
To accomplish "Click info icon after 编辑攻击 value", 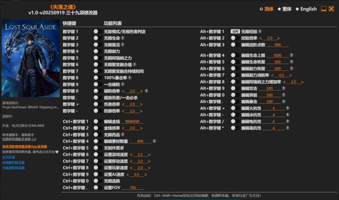I will tap(283, 88).
